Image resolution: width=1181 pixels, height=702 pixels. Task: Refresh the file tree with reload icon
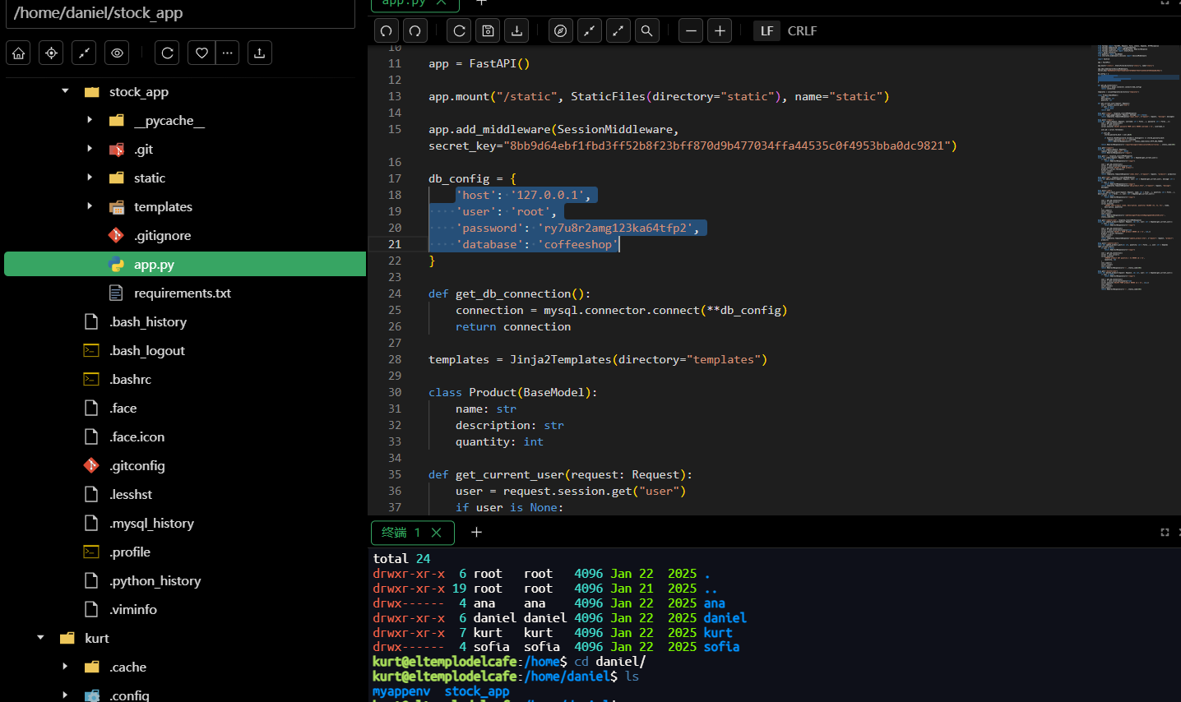(x=168, y=53)
